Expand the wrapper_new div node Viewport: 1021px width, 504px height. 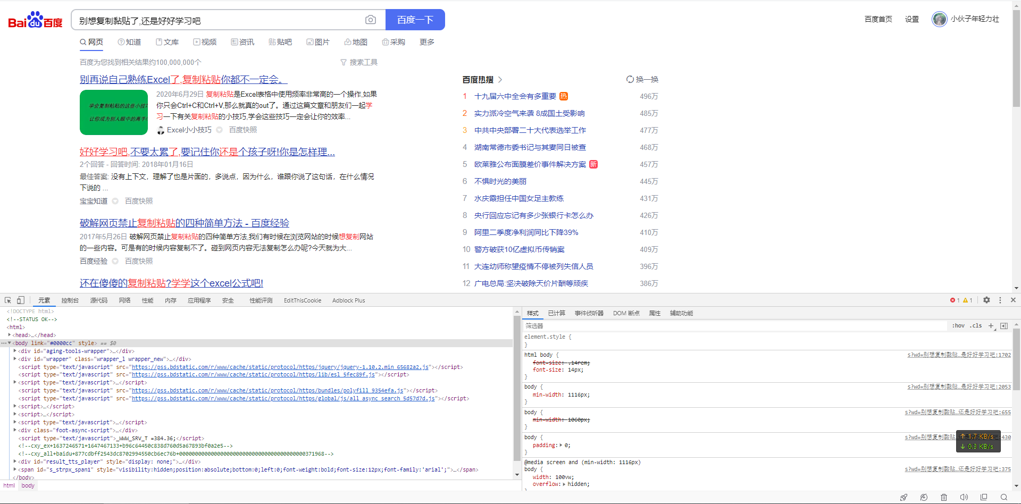15,359
